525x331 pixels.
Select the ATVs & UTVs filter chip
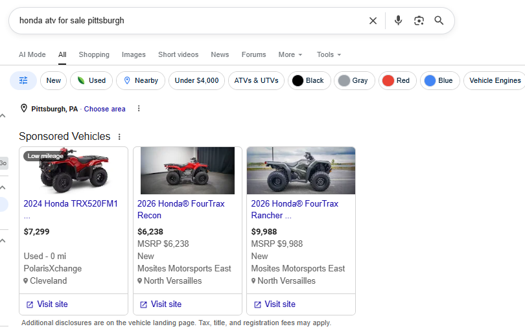coord(256,80)
